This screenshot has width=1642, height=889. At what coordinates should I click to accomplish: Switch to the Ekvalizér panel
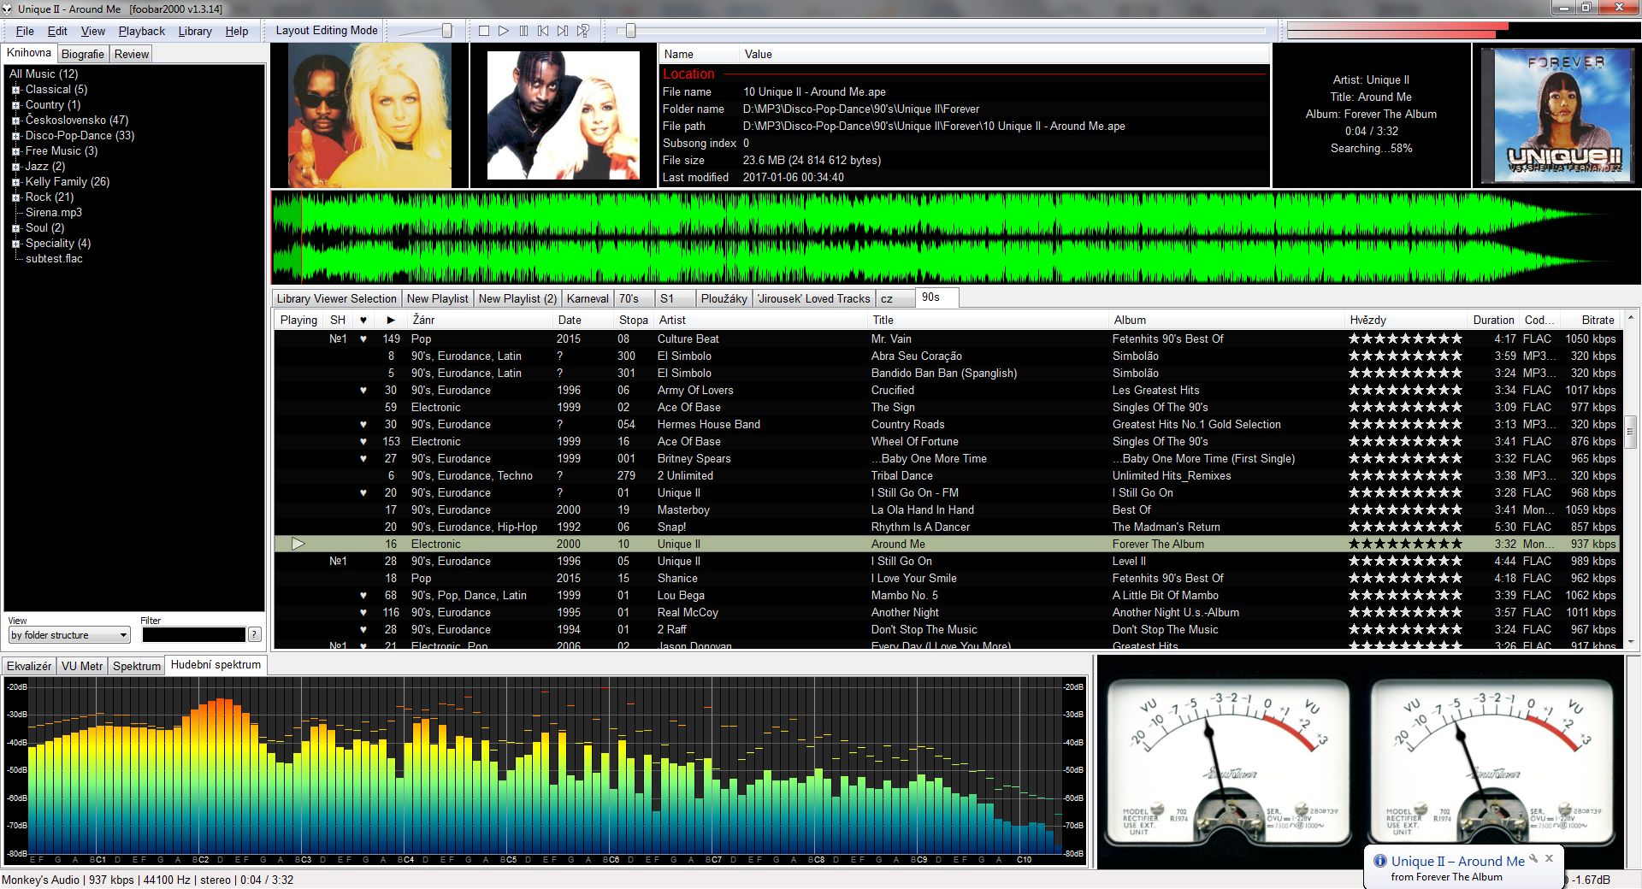(x=28, y=665)
